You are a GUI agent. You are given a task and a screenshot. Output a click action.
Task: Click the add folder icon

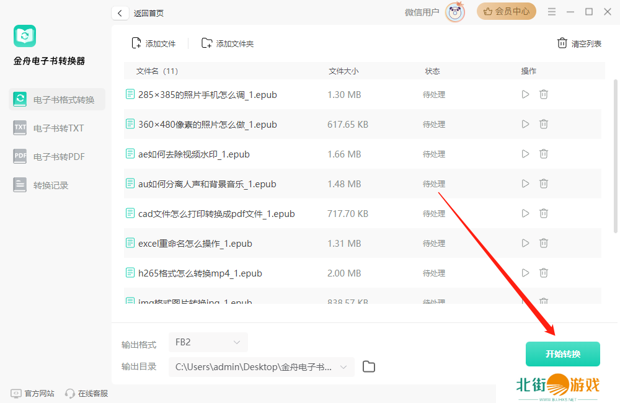click(x=207, y=43)
